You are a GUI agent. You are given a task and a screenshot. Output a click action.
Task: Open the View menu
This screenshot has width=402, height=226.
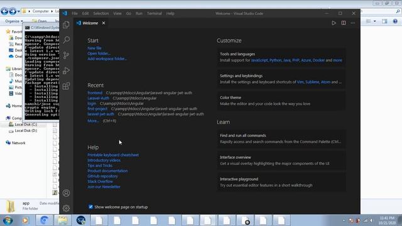[x=117, y=13]
